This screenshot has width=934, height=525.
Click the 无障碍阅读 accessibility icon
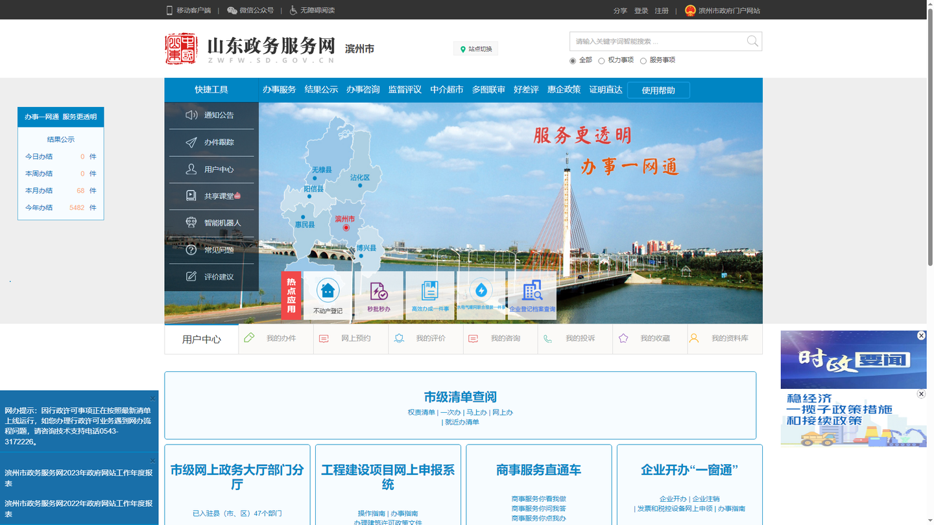293,10
